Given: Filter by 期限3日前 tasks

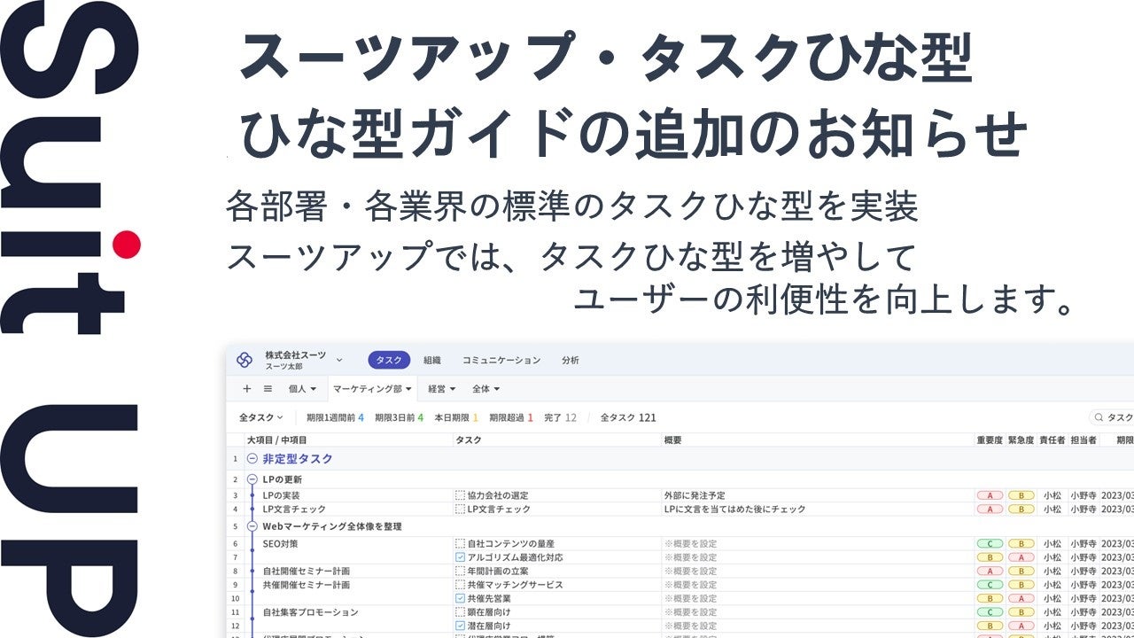Looking at the screenshot, I should pyautogui.click(x=399, y=417).
